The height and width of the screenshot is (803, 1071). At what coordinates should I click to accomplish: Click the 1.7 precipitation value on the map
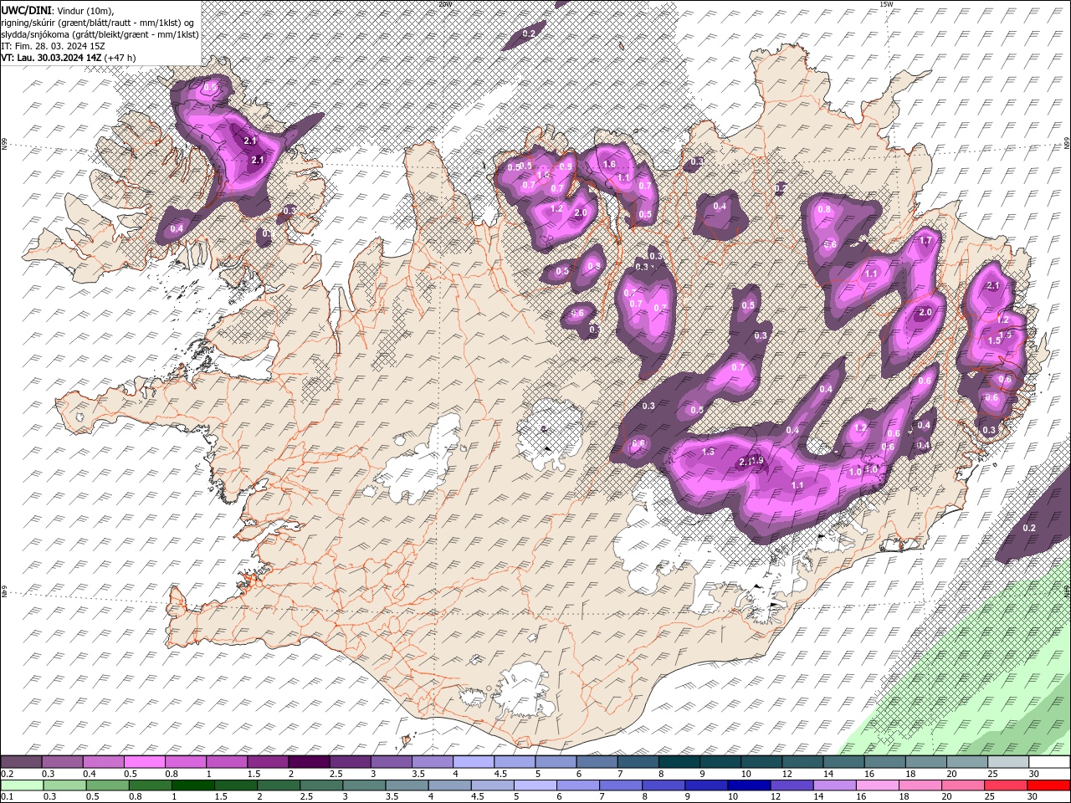925,241
